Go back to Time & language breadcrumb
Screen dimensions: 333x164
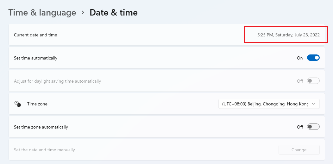pyautogui.click(x=42, y=13)
